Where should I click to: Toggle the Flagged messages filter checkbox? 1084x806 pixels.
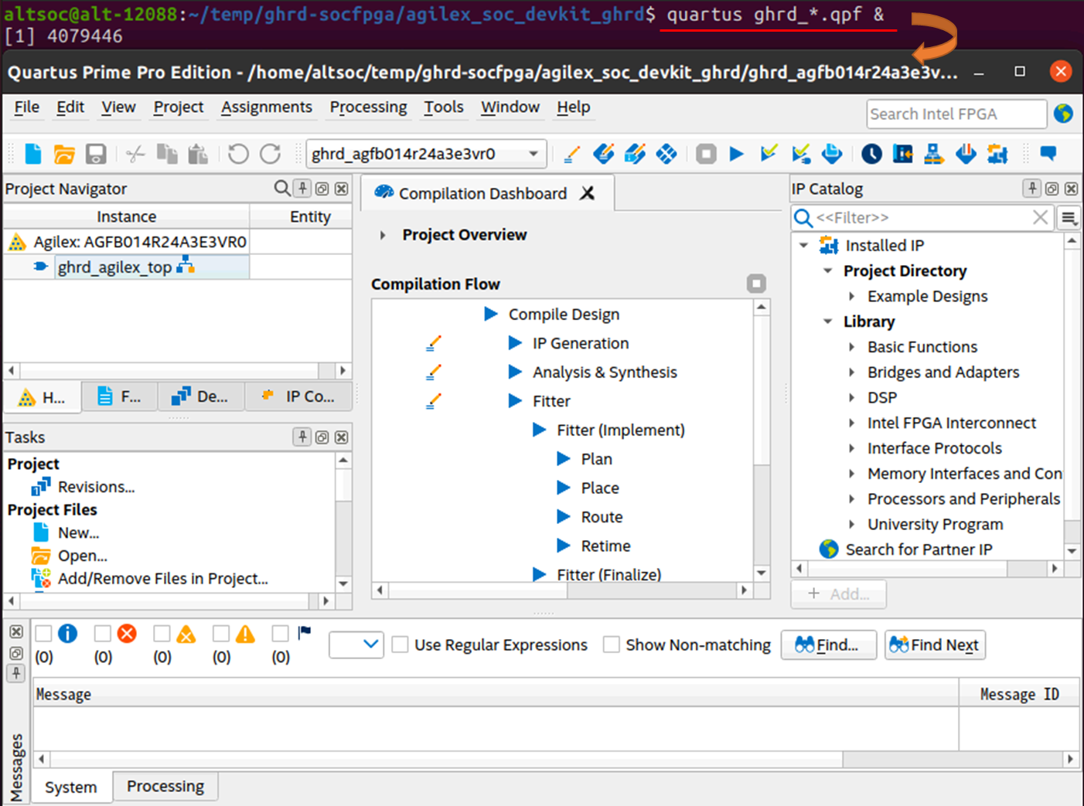click(280, 634)
